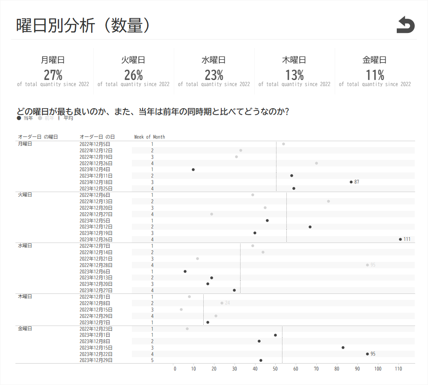The width and height of the screenshot is (428, 385).
Task: Select the 火曜日 26% summary card
Action: [134, 71]
